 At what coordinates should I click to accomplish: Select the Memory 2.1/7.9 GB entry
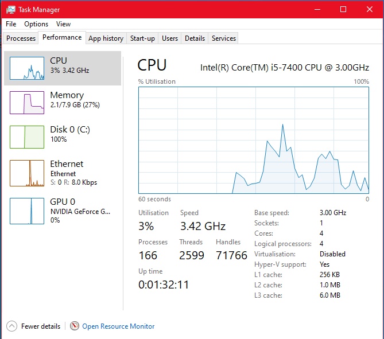pos(63,103)
